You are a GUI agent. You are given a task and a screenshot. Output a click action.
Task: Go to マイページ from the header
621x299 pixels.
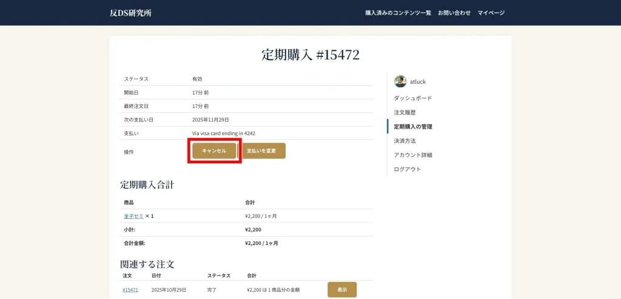tap(491, 13)
